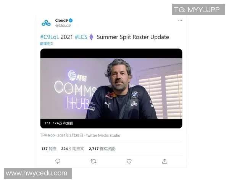This screenshot has width=229, height=183.
Task: Play the roster update video
Action: (x=111, y=88)
